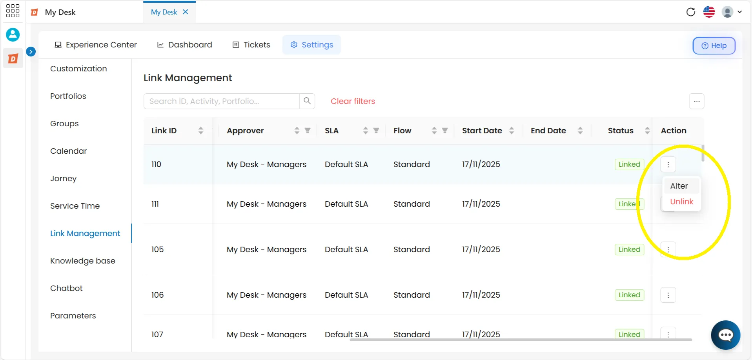Open Knowledge base settings

tap(83, 261)
